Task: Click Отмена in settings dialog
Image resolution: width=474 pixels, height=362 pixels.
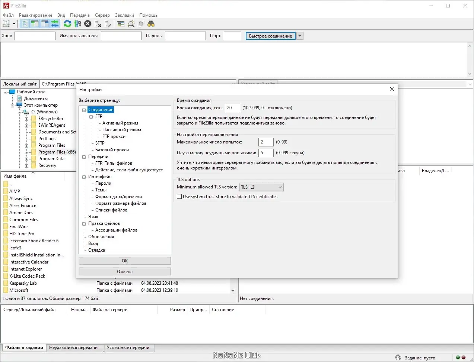Action: coord(125,272)
